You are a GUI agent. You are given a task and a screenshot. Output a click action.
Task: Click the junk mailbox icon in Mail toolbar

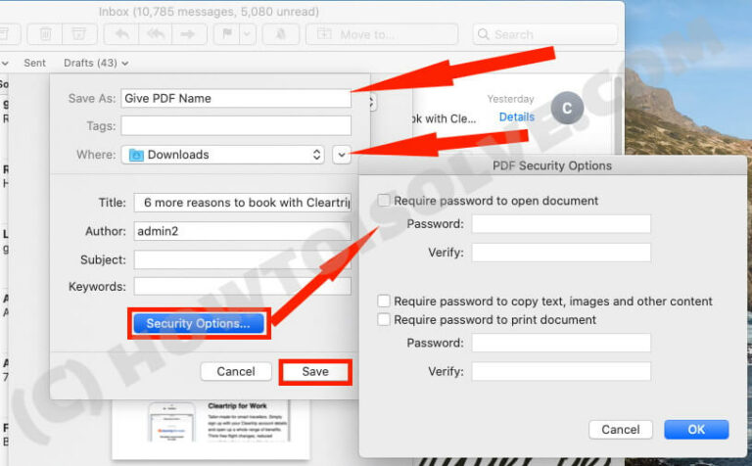[x=79, y=34]
